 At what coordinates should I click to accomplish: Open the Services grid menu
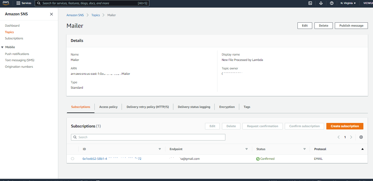point(24,3)
